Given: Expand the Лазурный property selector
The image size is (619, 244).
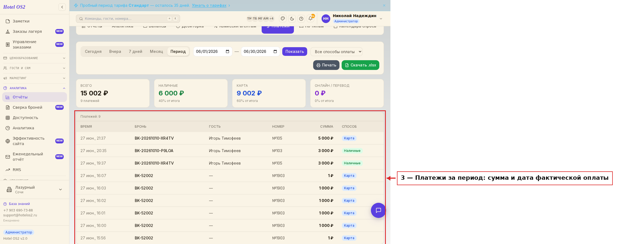Looking at the screenshot, I should point(34,190).
